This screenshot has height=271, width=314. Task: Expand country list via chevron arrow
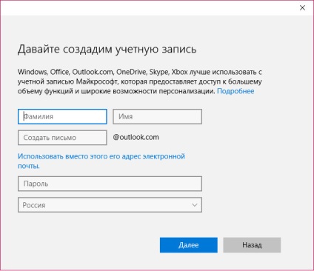(195, 205)
